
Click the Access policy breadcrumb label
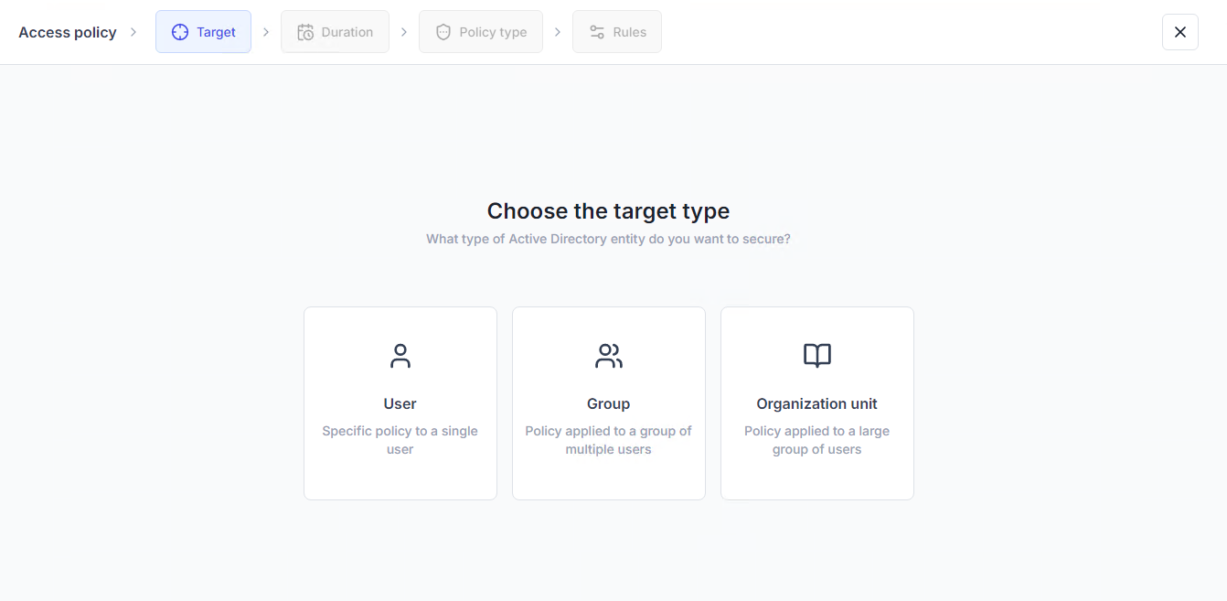(x=68, y=32)
